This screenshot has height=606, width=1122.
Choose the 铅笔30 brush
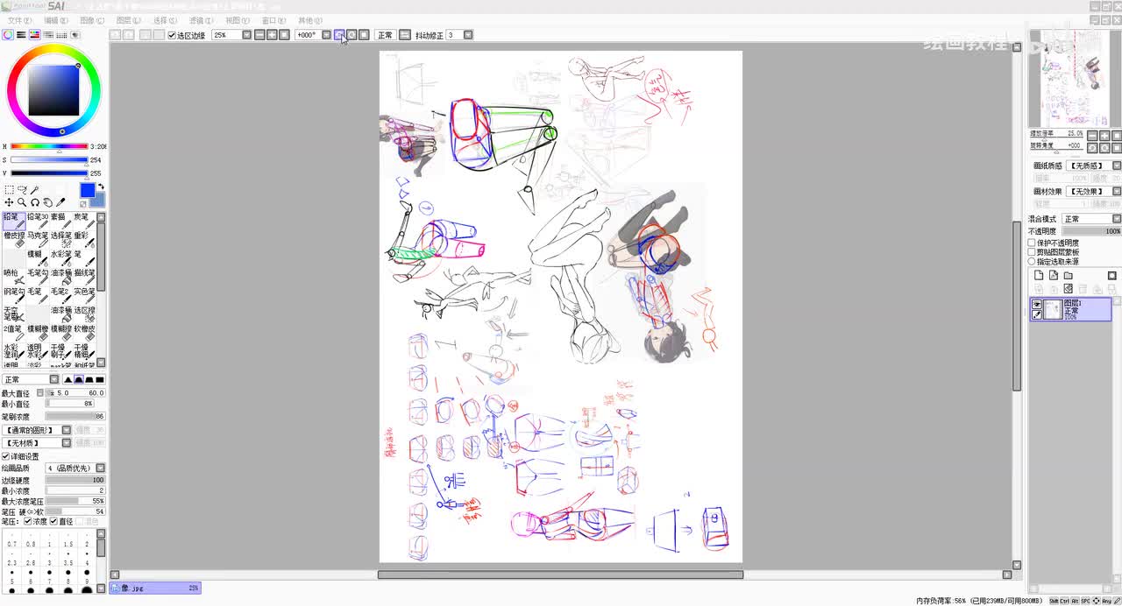click(x=38, y=221)
